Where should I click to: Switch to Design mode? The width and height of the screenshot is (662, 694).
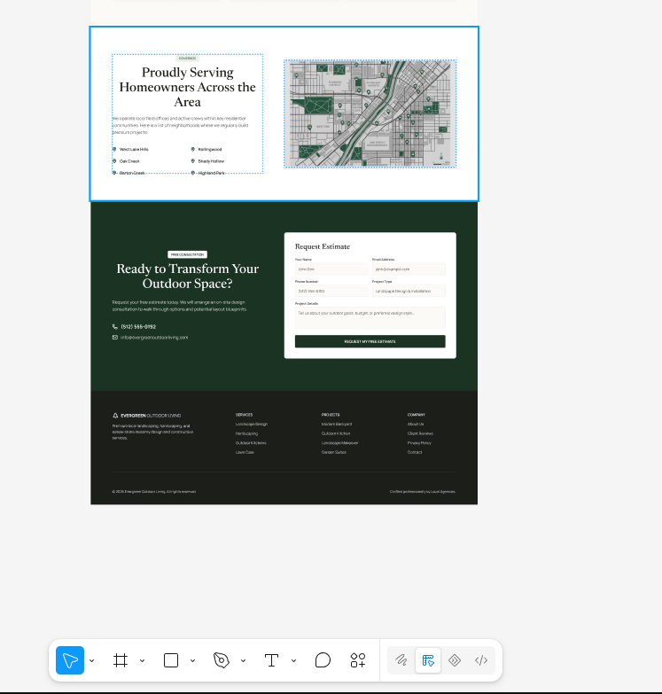(428, 660)
